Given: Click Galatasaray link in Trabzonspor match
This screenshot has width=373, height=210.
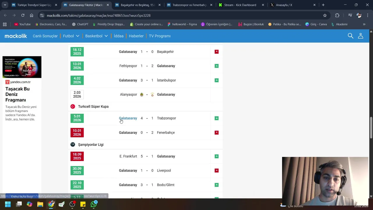Looking at the screenshot, I should (128, 118).
